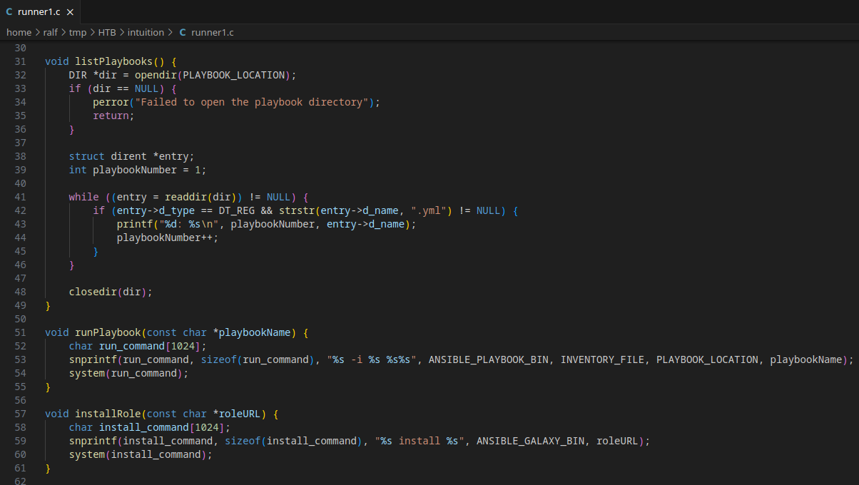Click line number 41 in gutter
This screenshot has width=859, height=485.
[x=20, y=197]
